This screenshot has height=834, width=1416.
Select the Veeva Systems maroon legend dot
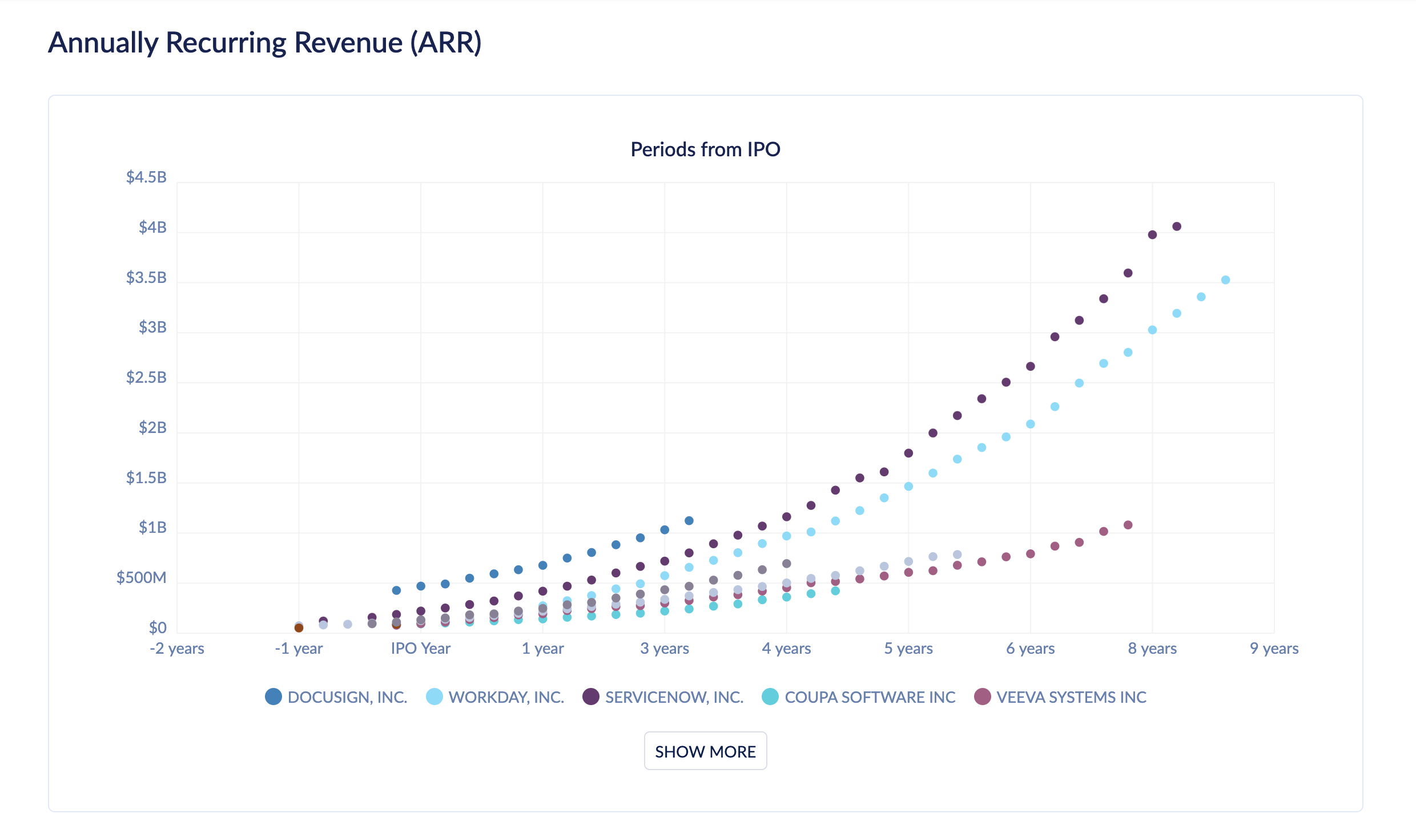[982, 697]
